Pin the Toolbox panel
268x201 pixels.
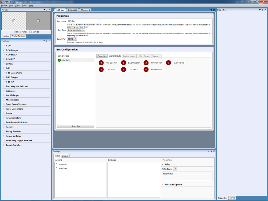[x=47, y=41]
